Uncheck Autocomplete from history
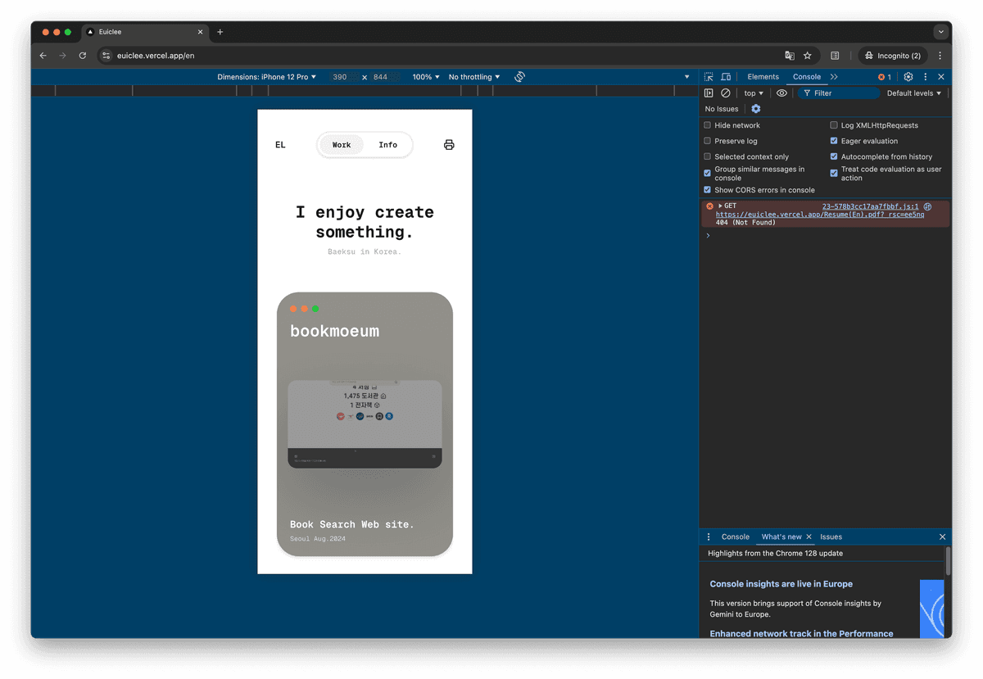The height and width of the screenshot is (679, 983). [834, 156]
